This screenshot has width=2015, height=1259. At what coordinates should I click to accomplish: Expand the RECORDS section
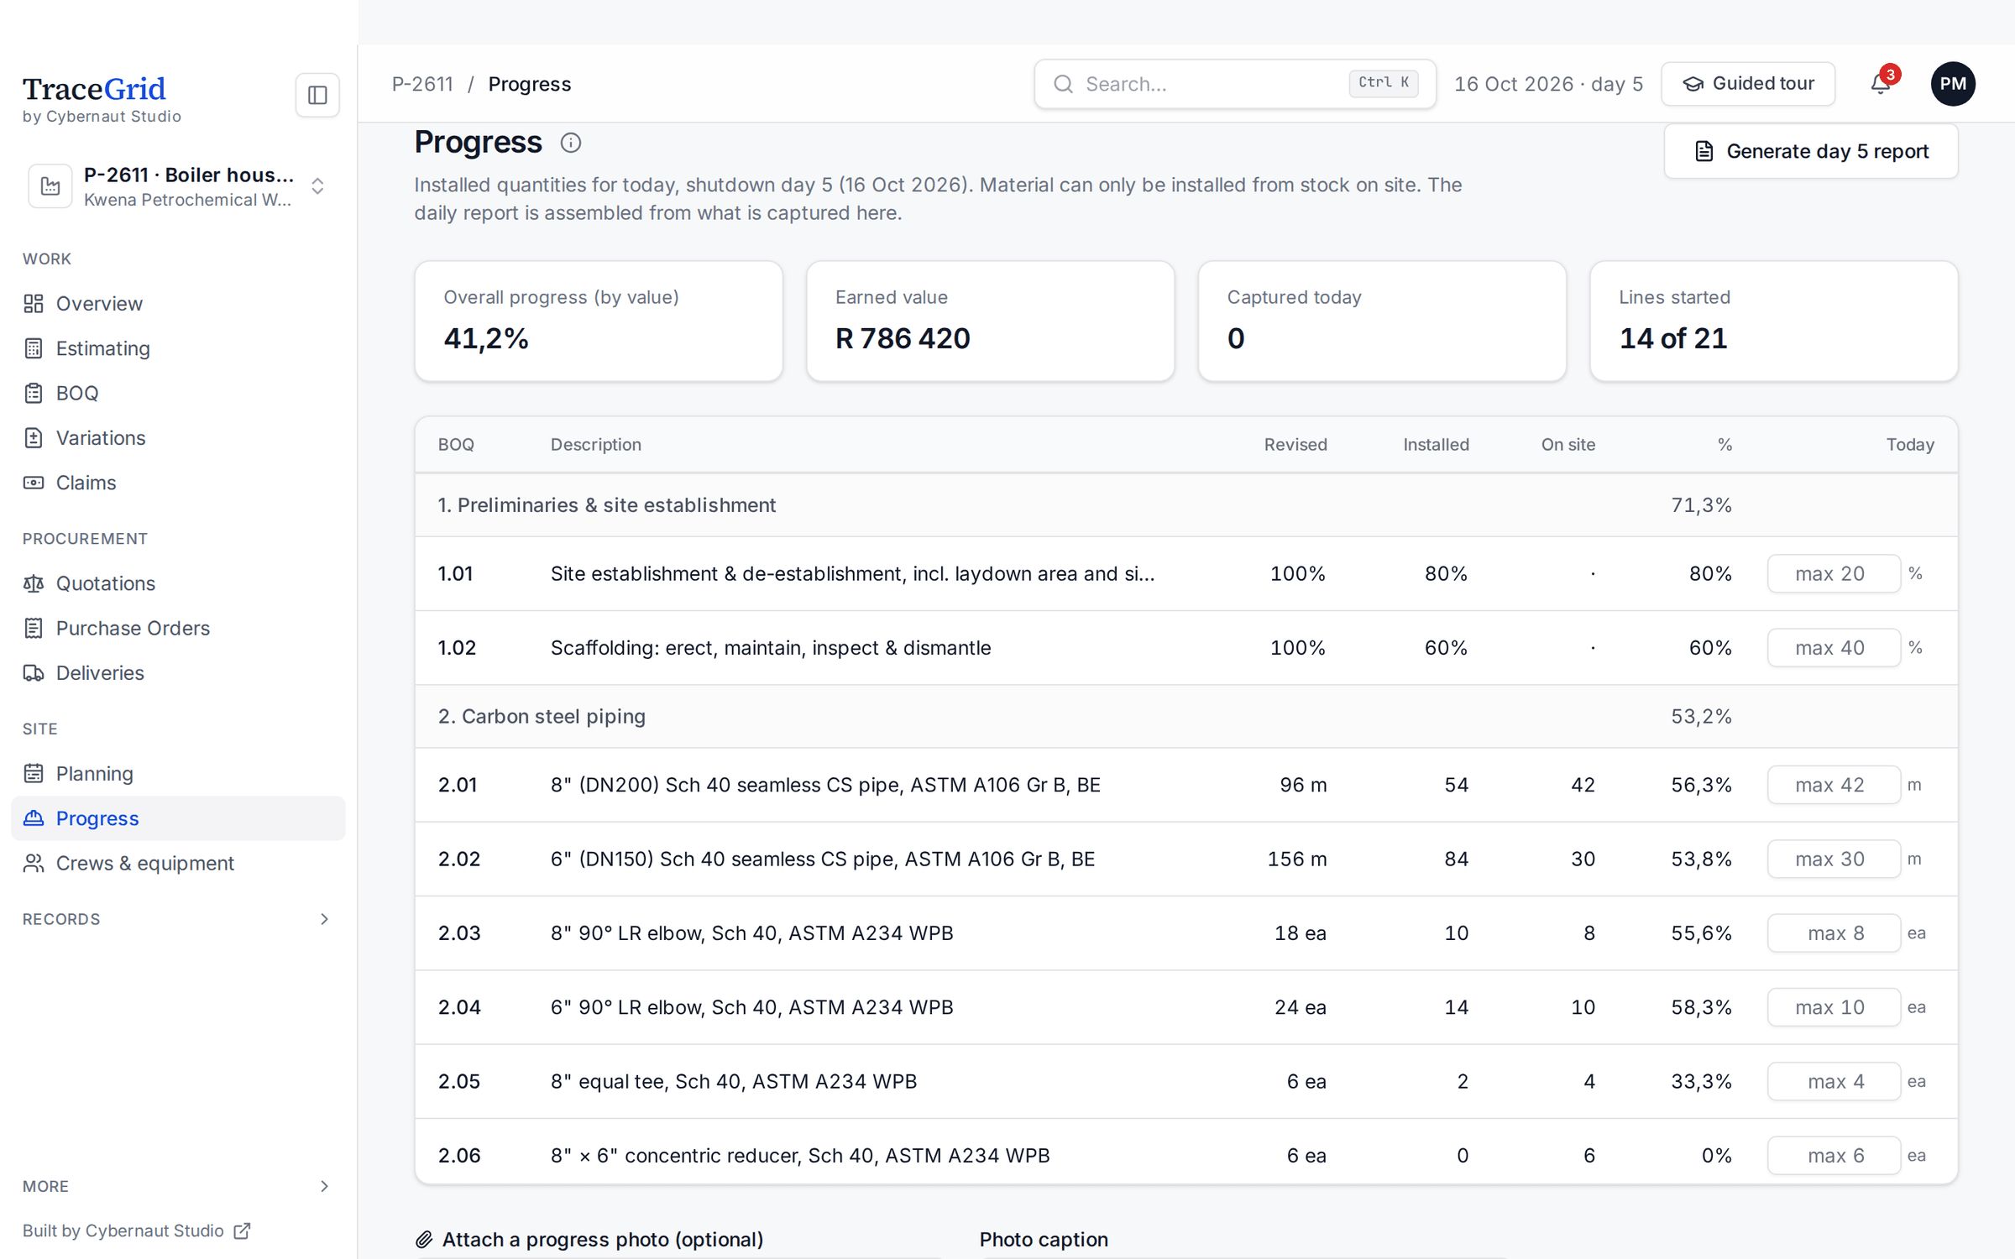(x=177, y=919)
